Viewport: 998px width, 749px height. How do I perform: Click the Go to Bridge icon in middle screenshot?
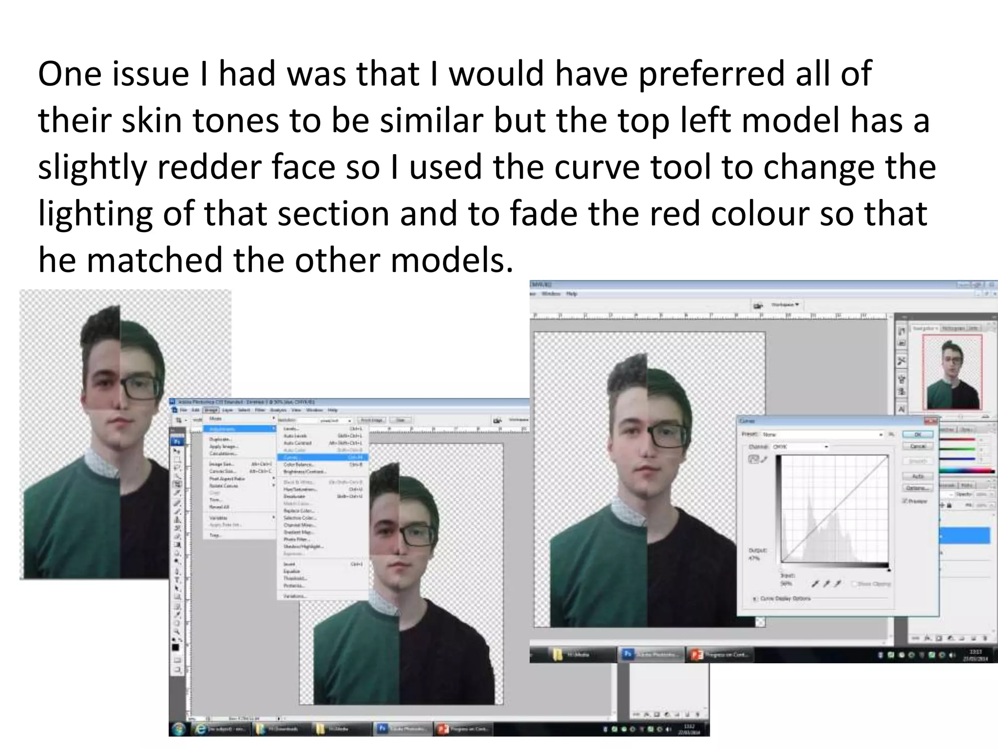coord(497,420)
